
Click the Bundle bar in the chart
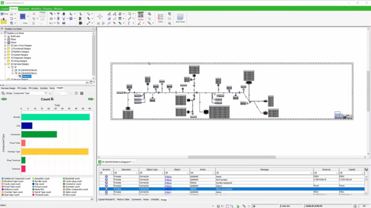[x=56, y=117]
